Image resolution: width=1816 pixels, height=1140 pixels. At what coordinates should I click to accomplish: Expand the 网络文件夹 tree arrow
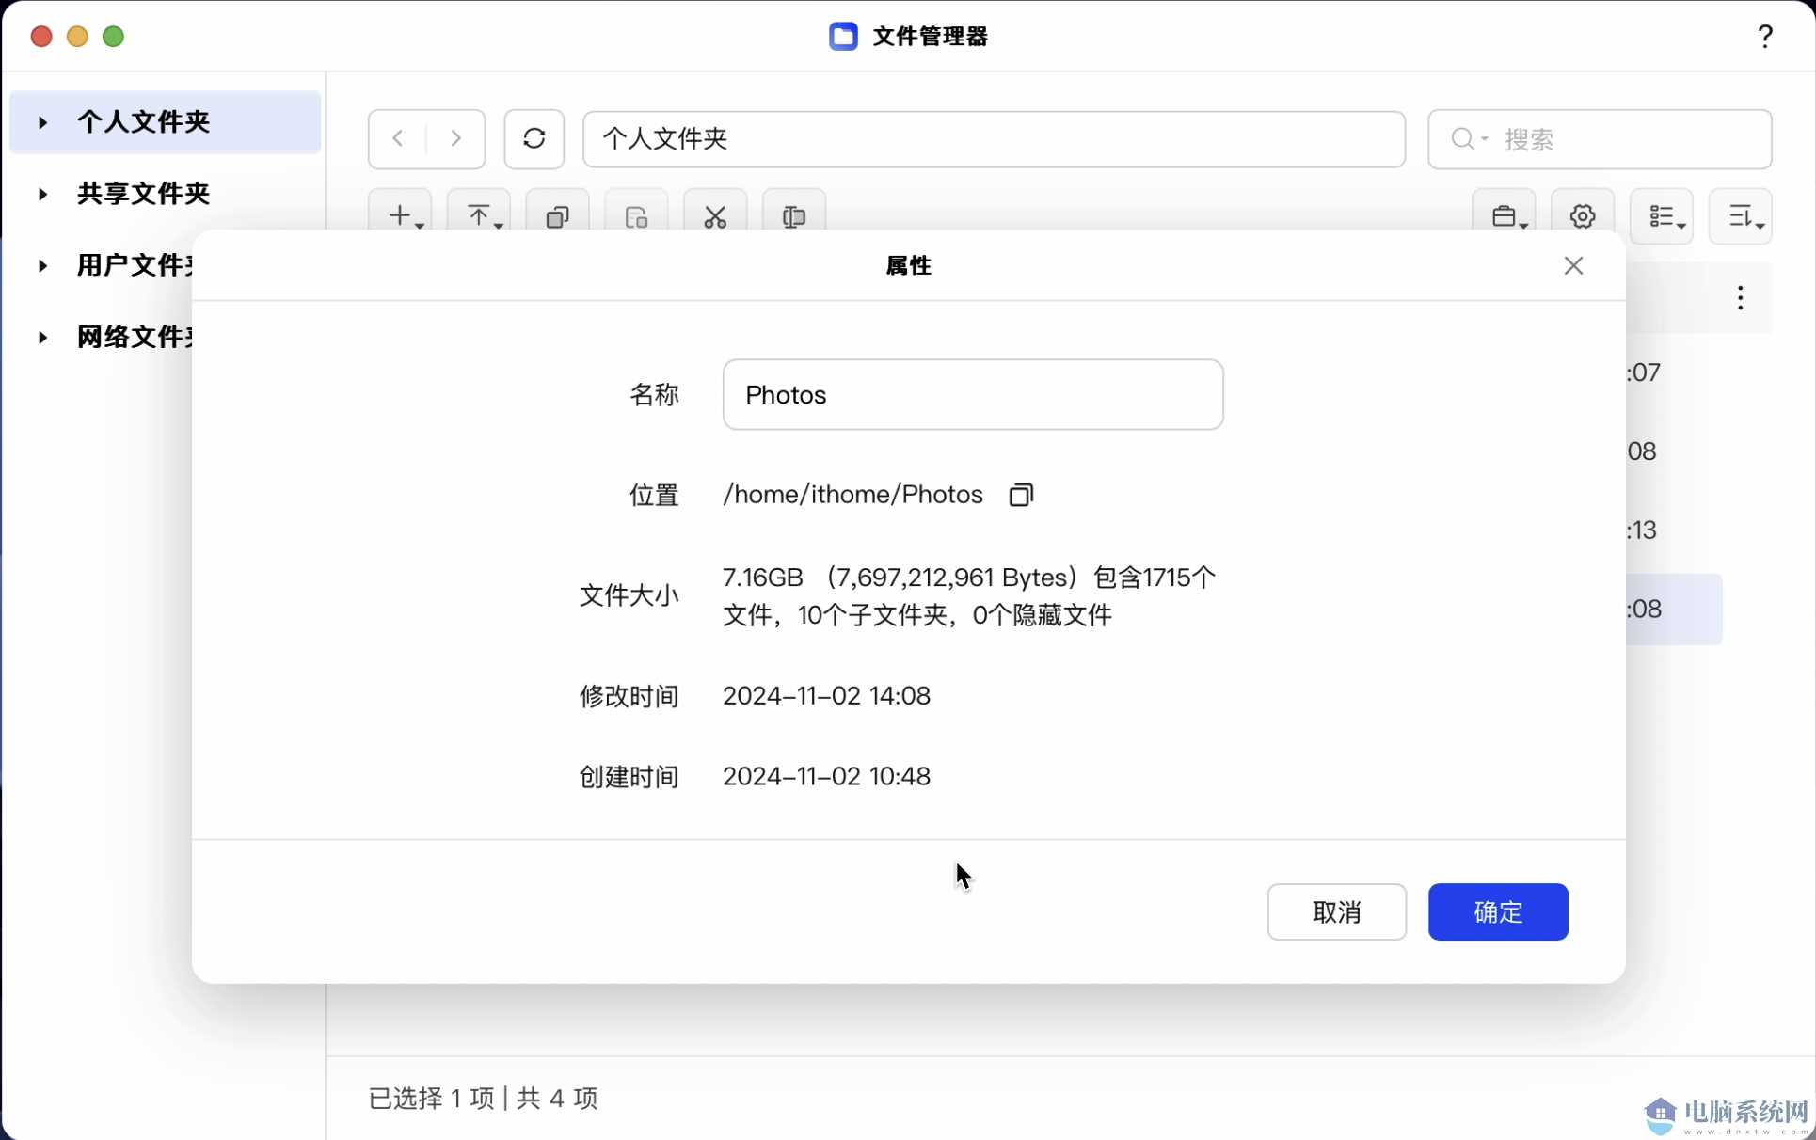tap(42, 337)
